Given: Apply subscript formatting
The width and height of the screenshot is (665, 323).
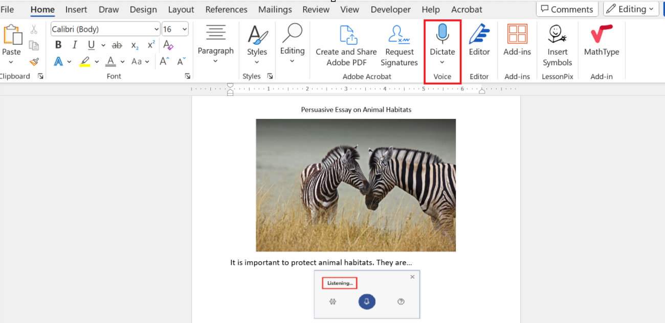Looking at the screenshot, I should tap(135, 45).
